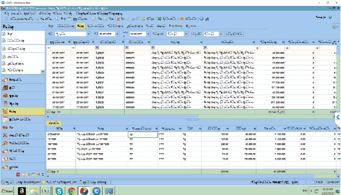341x195 pixels.
Task: Select the highlighted yellow module in the sidebar
Action: [23, 112]
